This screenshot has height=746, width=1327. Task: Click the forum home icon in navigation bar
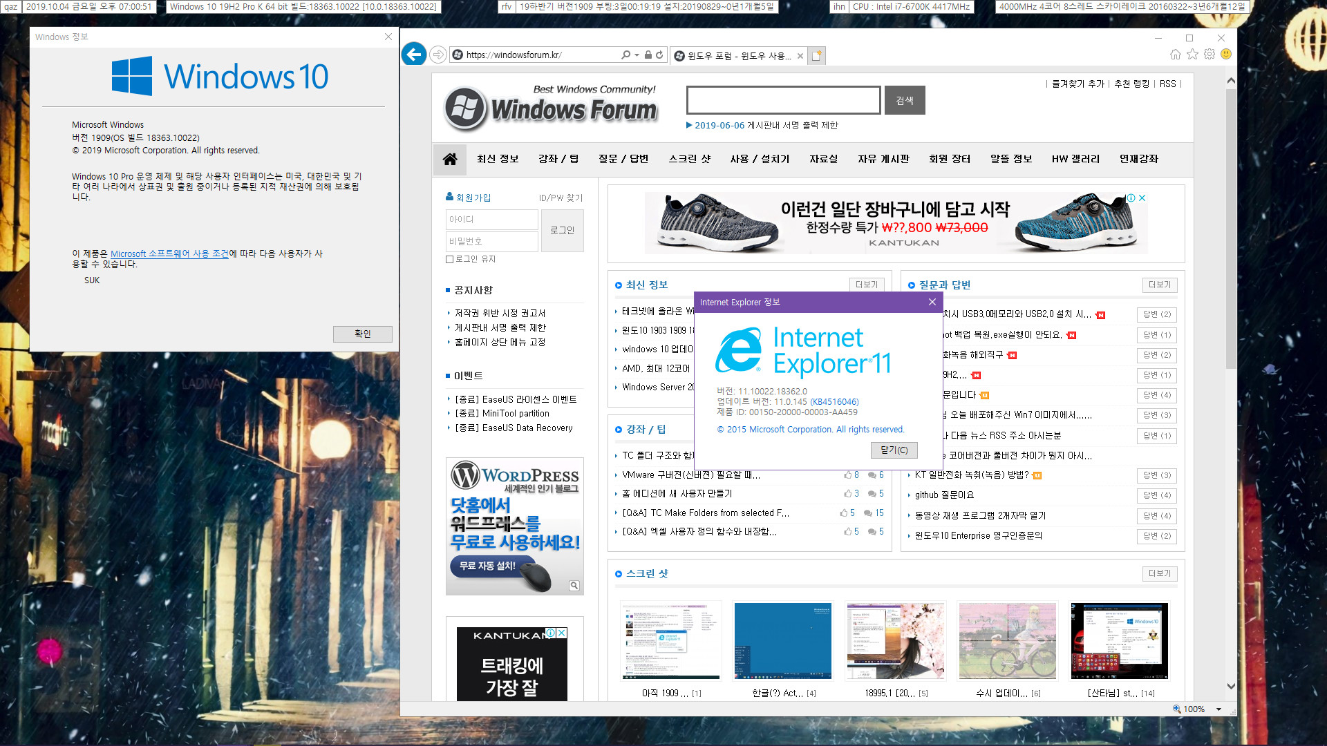(x=450, y=159)
